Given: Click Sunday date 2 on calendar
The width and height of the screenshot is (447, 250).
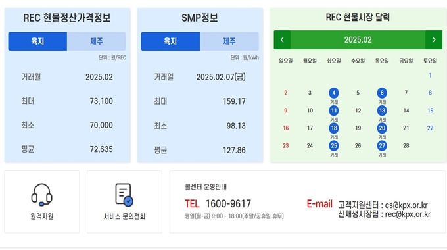Looking at the screenshot, I should coord(286,93).
